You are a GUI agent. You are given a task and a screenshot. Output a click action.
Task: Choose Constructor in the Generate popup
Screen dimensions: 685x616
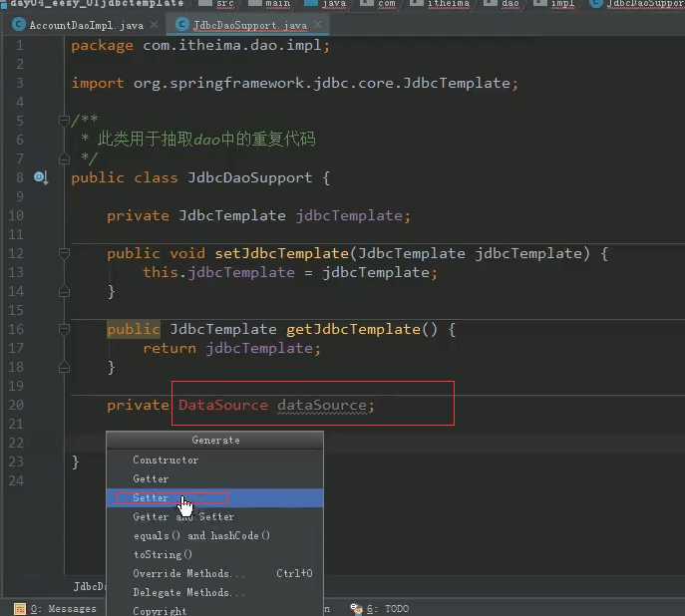166,460
